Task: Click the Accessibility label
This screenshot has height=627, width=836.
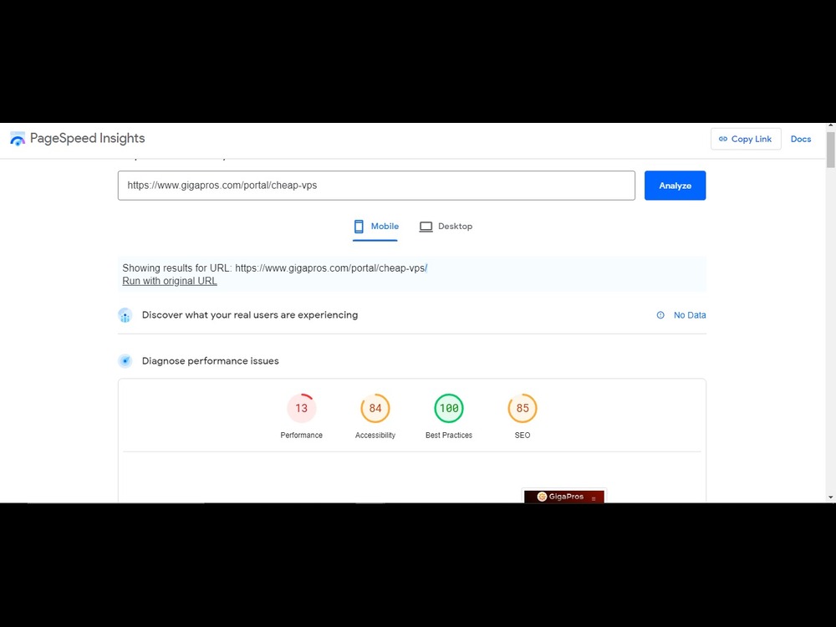Action: [375, 435]
